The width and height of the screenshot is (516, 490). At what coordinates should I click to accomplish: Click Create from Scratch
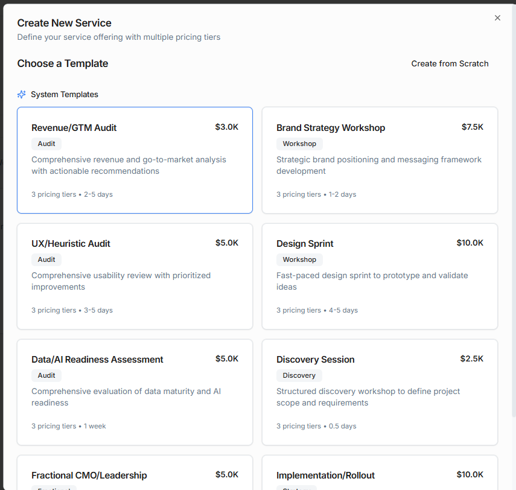point(450,63)
